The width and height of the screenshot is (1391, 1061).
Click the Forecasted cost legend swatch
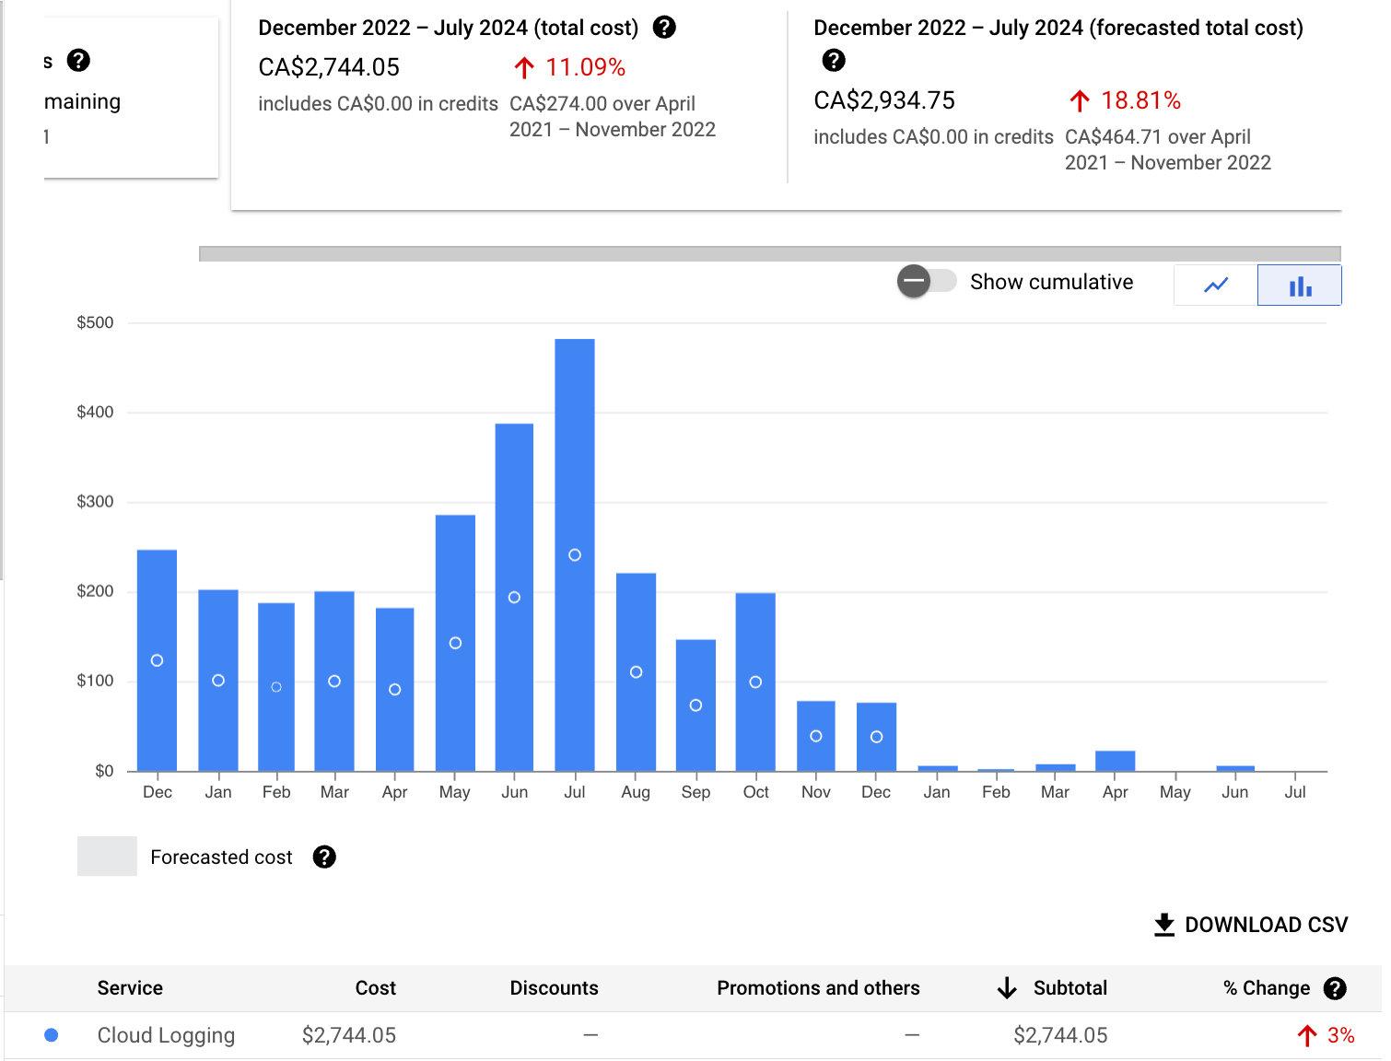[x=107, y=857]
